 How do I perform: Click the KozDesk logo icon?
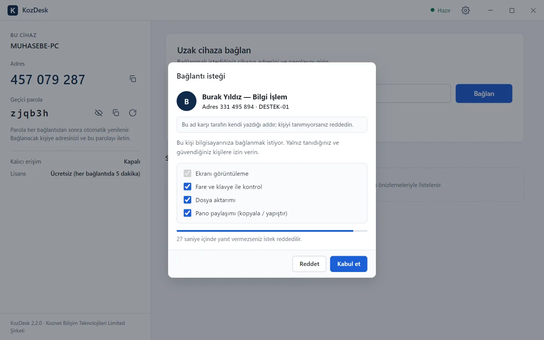tap(13, 10)
